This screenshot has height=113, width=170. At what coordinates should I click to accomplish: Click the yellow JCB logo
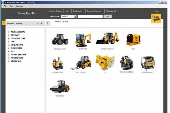(156, 18)
